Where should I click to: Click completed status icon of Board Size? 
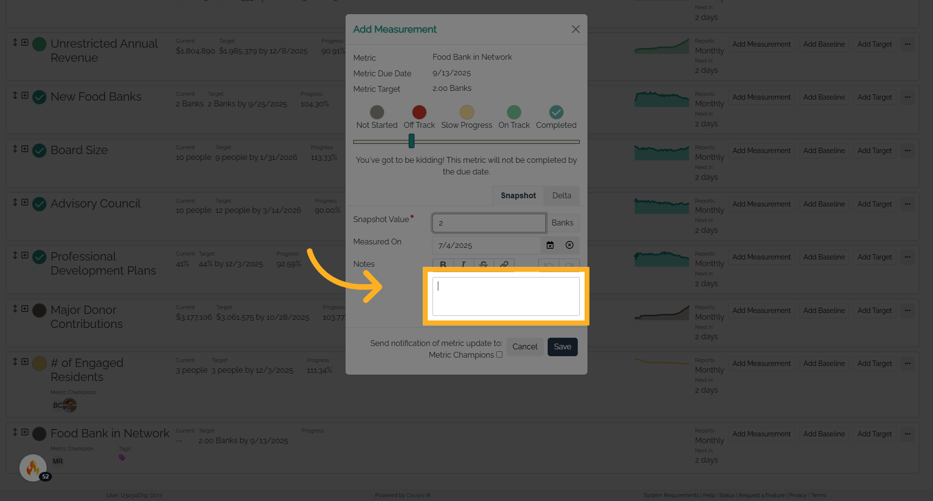click(39, 151)
